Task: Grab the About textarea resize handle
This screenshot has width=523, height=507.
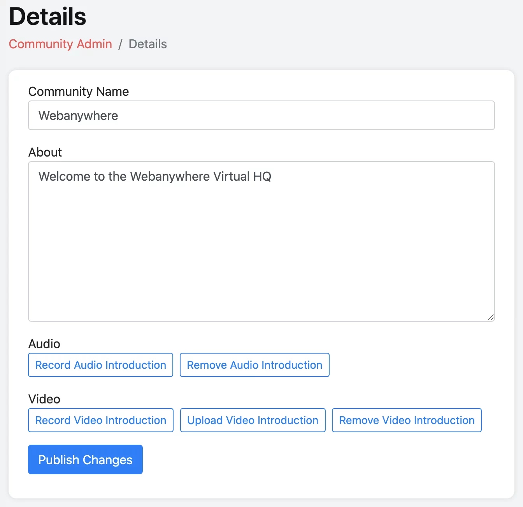Action: [x=491, y=317]
